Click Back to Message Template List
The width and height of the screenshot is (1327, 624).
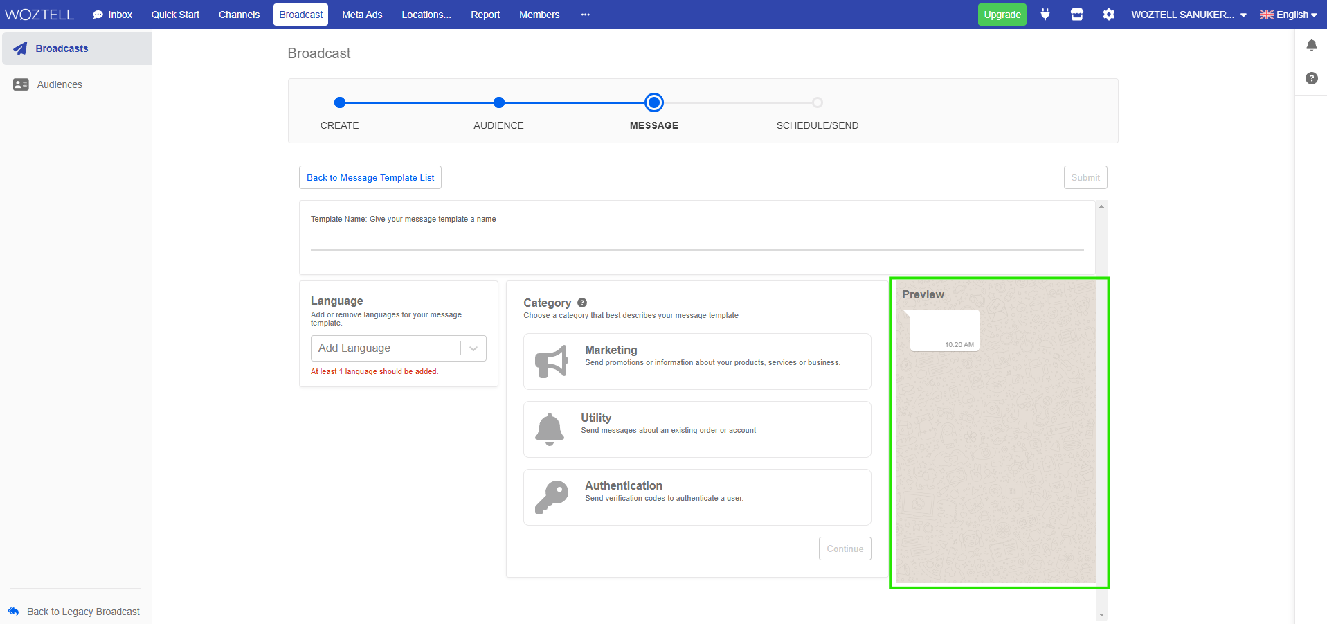coord(370,177)
